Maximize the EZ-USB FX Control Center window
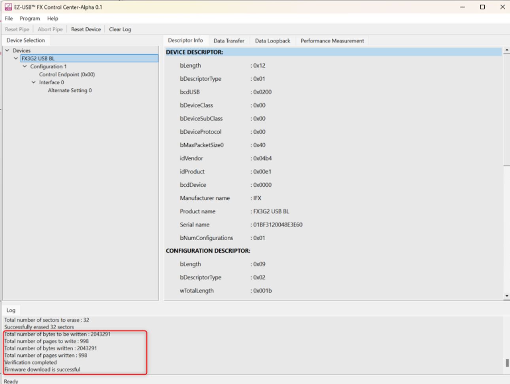 pyautogui.click(x=482, y=7)
